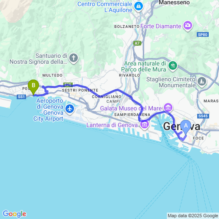Click the Aeroporto di Genova label text
This screenshot has width=219, height=219.
[48, 109]
